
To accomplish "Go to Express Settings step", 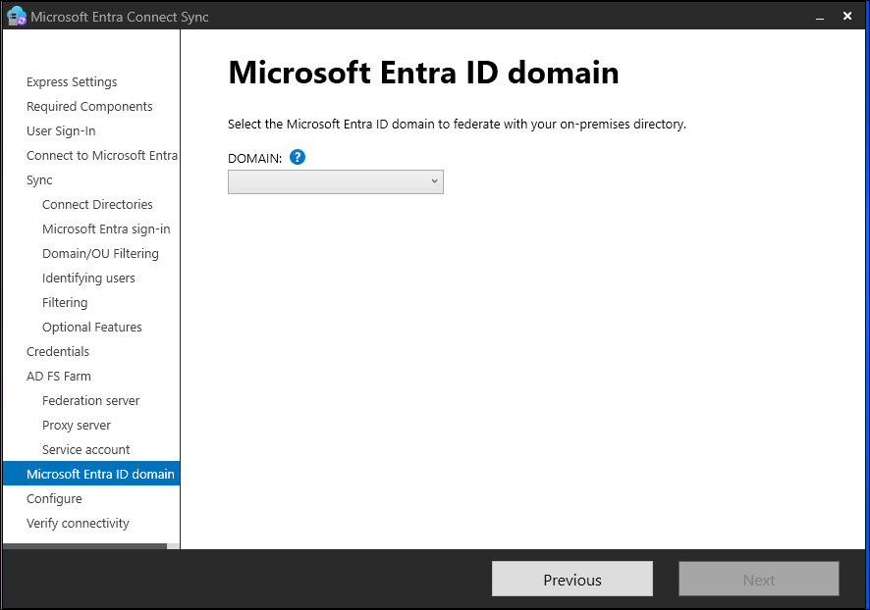I will (x=72, y=82).
